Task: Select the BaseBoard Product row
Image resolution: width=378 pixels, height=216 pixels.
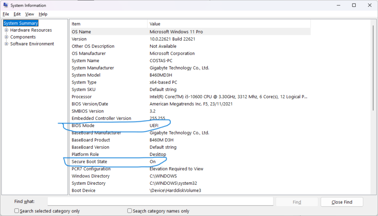Action: pos(190,140)
